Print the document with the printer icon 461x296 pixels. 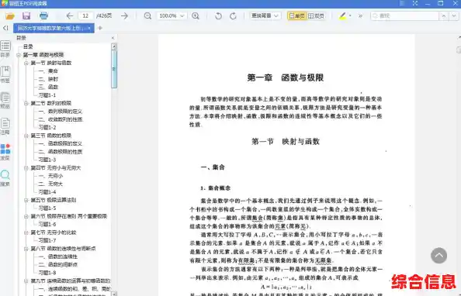(43, 15)
